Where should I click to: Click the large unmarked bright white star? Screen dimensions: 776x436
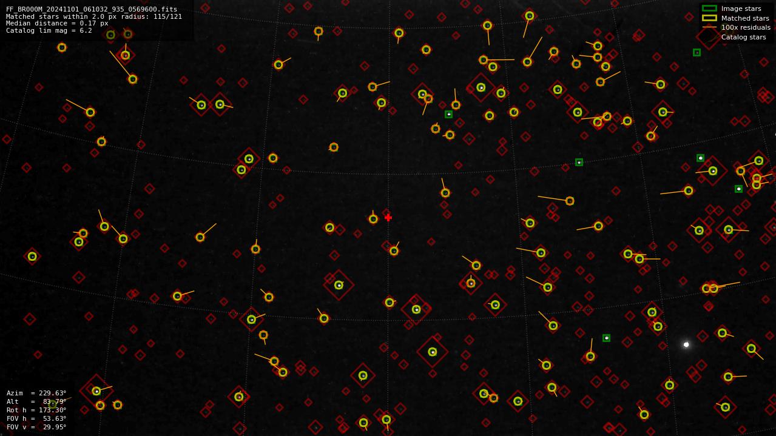point(686,344)
